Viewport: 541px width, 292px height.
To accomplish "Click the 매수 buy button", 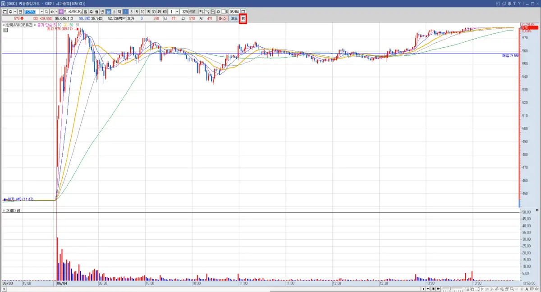I will (x=223, y=18).
